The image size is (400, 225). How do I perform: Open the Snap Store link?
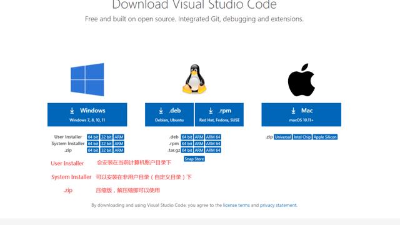[194, 159]
